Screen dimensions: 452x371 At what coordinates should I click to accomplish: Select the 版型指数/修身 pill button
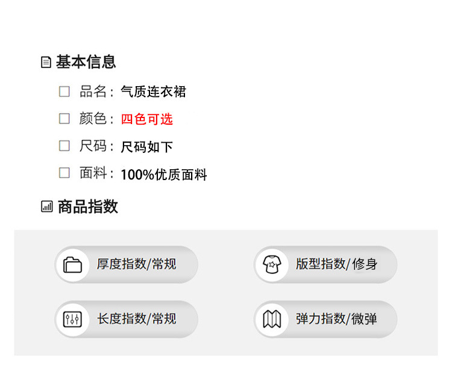325,264
